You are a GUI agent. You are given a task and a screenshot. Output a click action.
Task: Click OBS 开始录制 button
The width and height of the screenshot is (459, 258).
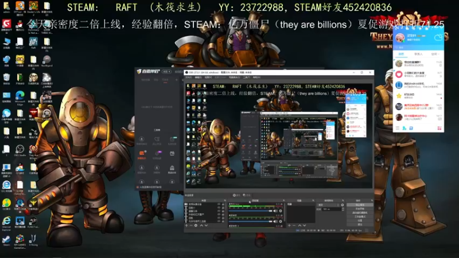[x=360, y=209]
